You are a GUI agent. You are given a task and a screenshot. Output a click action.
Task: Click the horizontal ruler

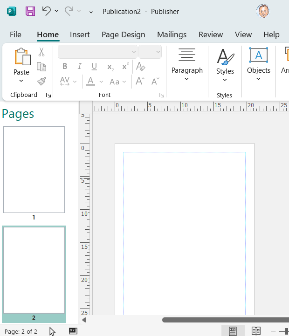click(x=191, y=106)
